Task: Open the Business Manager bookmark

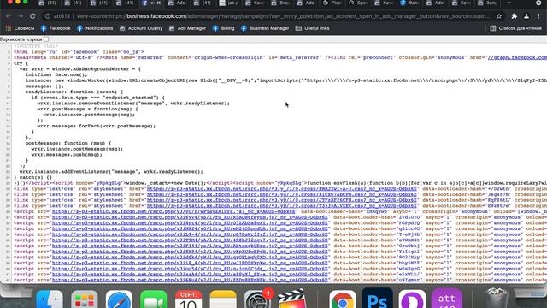Action: pyautogui.click(x=265, y=28)
